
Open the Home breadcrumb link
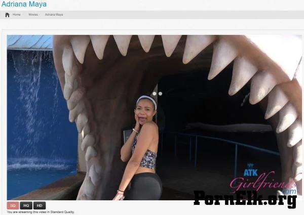click(17, 15)
